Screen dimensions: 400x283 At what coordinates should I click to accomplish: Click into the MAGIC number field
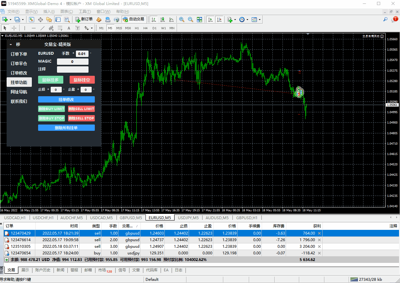coord(72,62)
